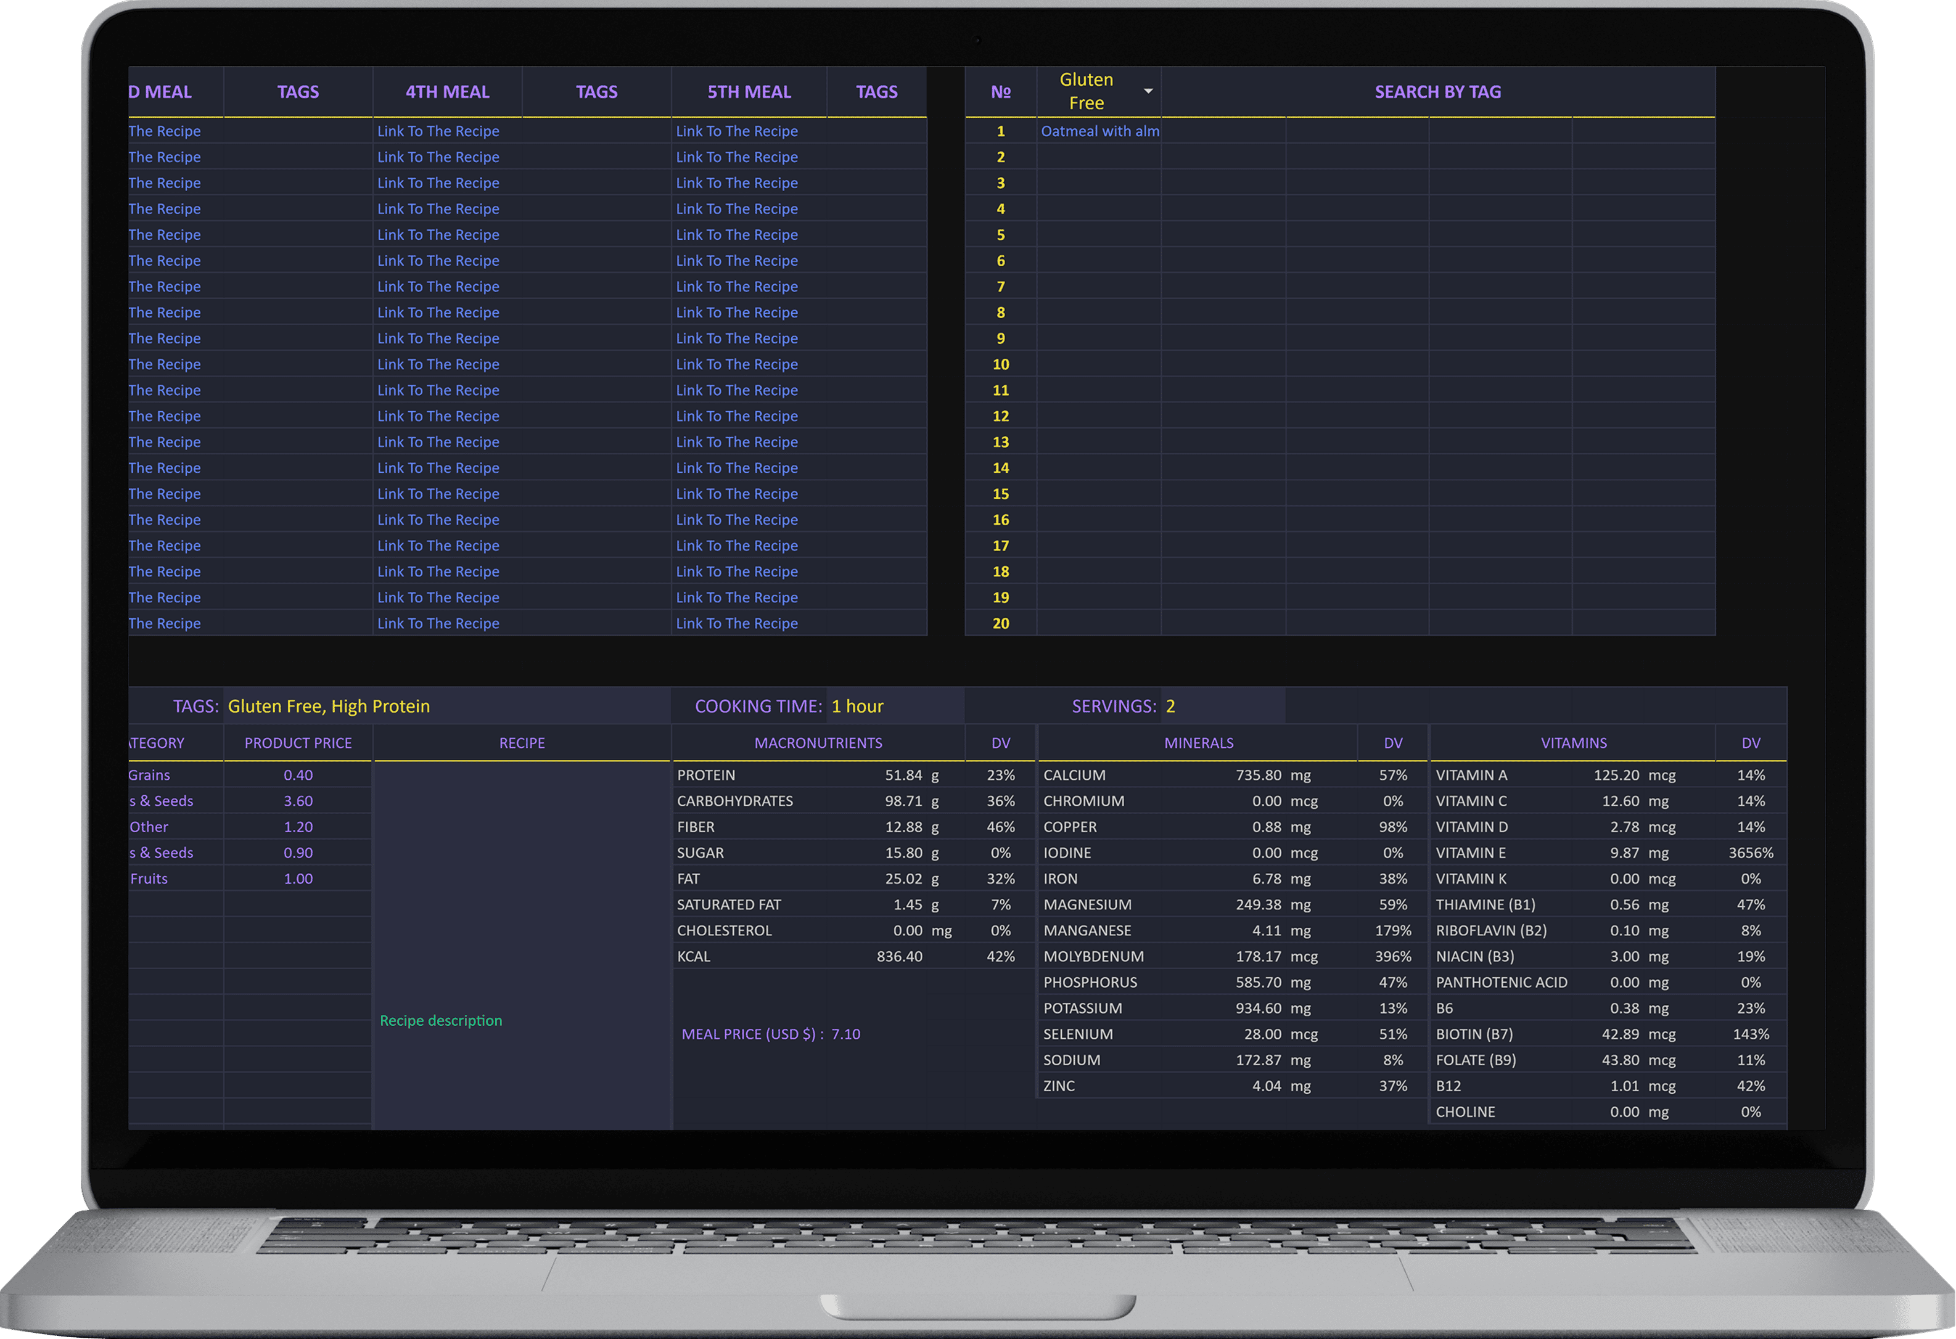1956x1339 pixels.
Task: Click the Gluten Free, High Protein tags field
Action: coord(328,706)
